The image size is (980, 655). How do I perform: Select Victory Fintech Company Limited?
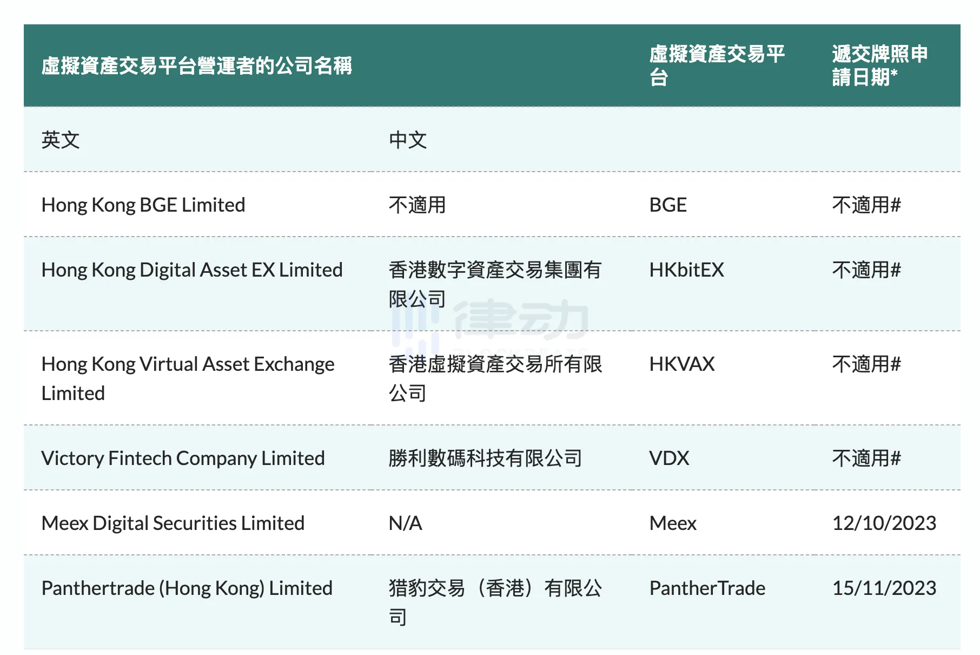pyautogui.click(x=183, y=458)
